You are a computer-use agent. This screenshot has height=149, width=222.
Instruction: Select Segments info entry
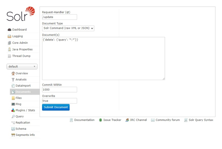[25, 135]
